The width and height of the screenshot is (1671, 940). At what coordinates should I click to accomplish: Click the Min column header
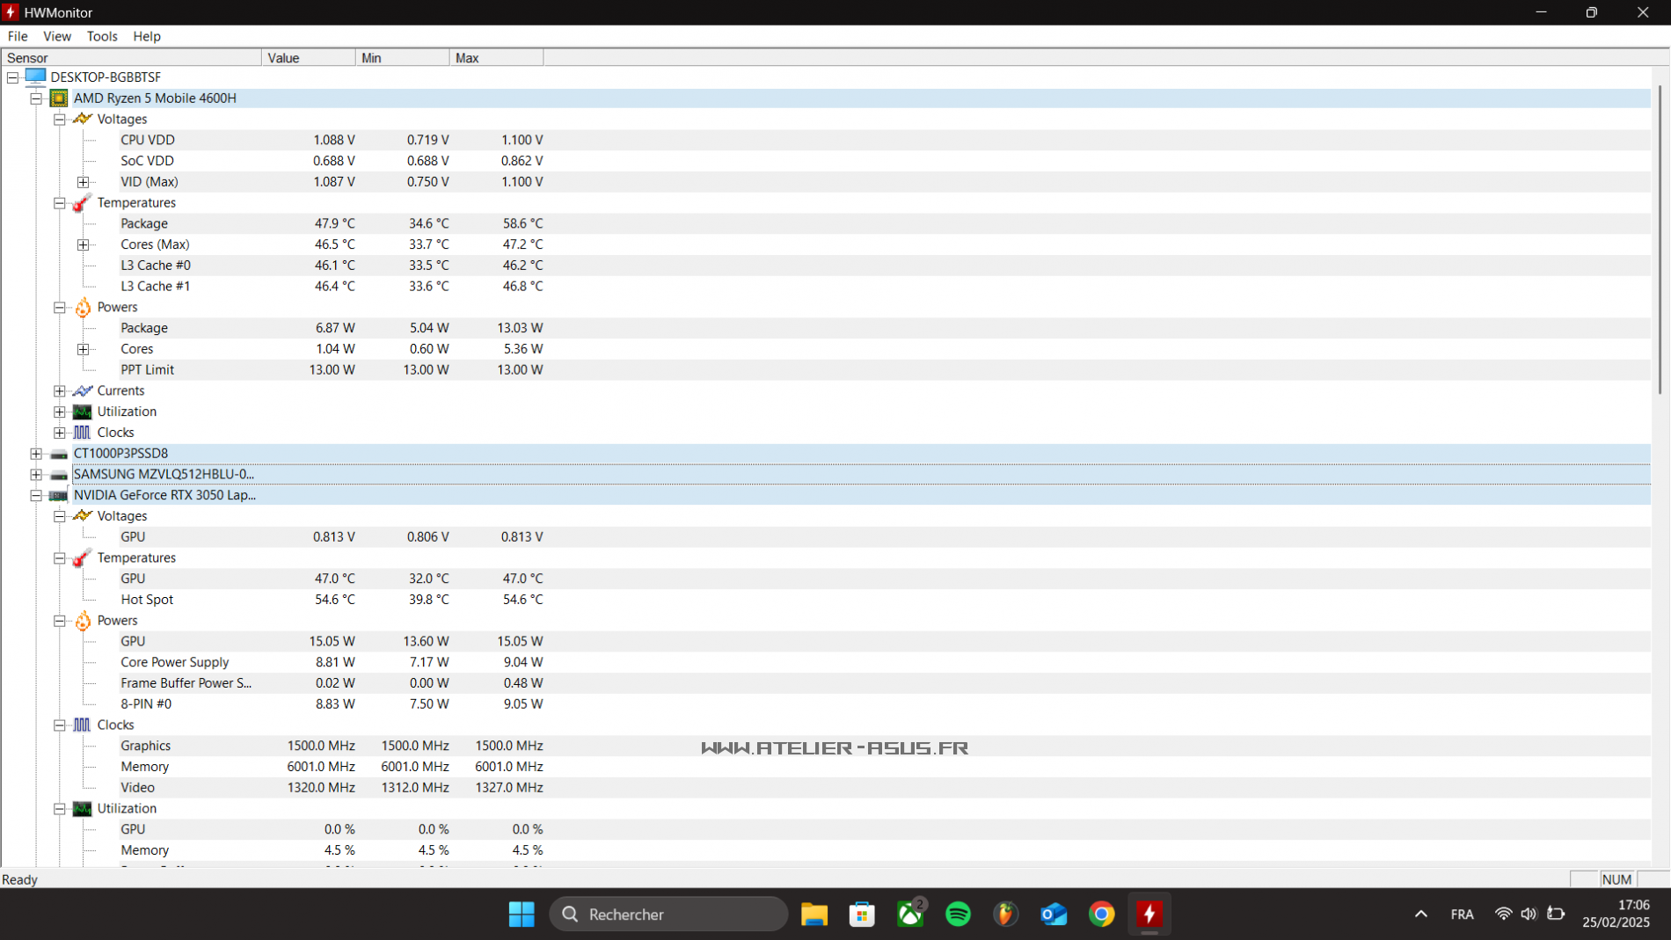coord(403,58)
